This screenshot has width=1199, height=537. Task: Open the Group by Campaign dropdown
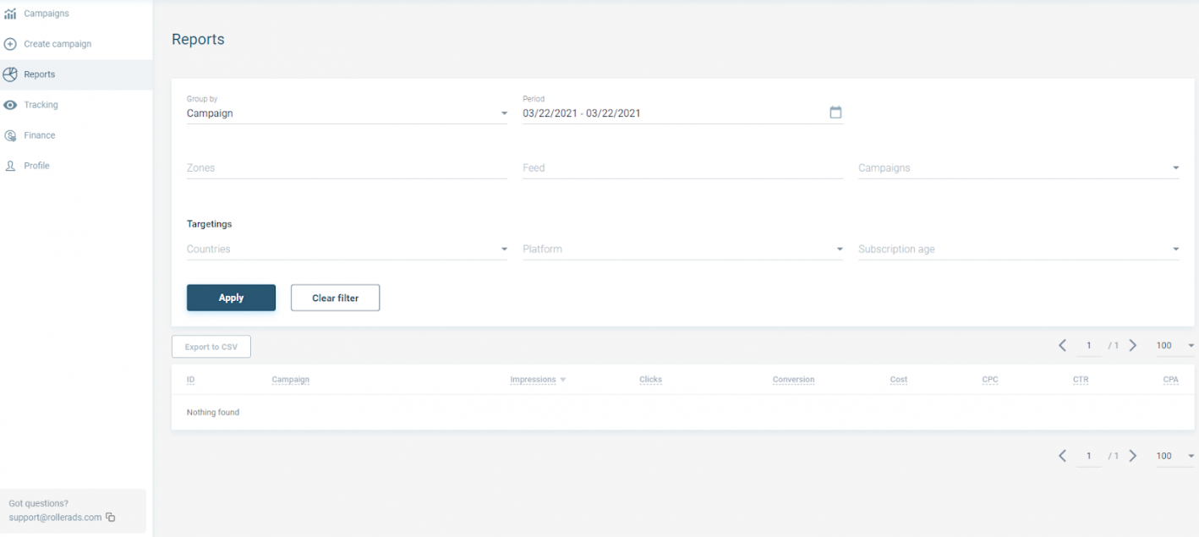coord(347,113)
